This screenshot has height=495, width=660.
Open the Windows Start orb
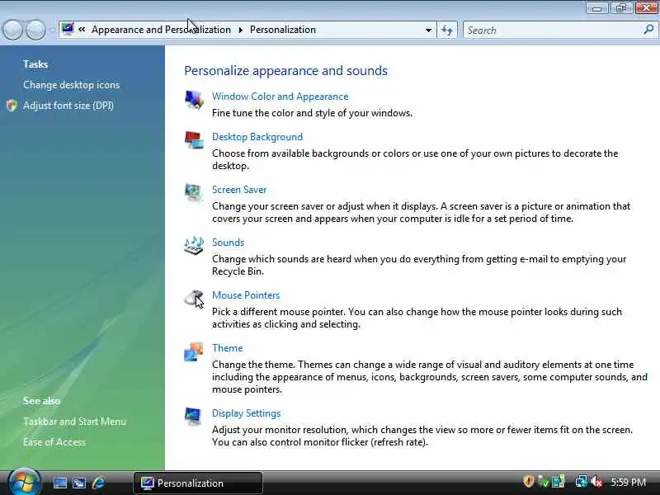pyautogui.click(x=24, y=482)
